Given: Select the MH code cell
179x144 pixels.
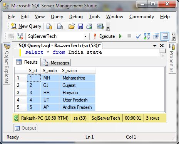Looking at the screenshot, I should click(50, 78).
